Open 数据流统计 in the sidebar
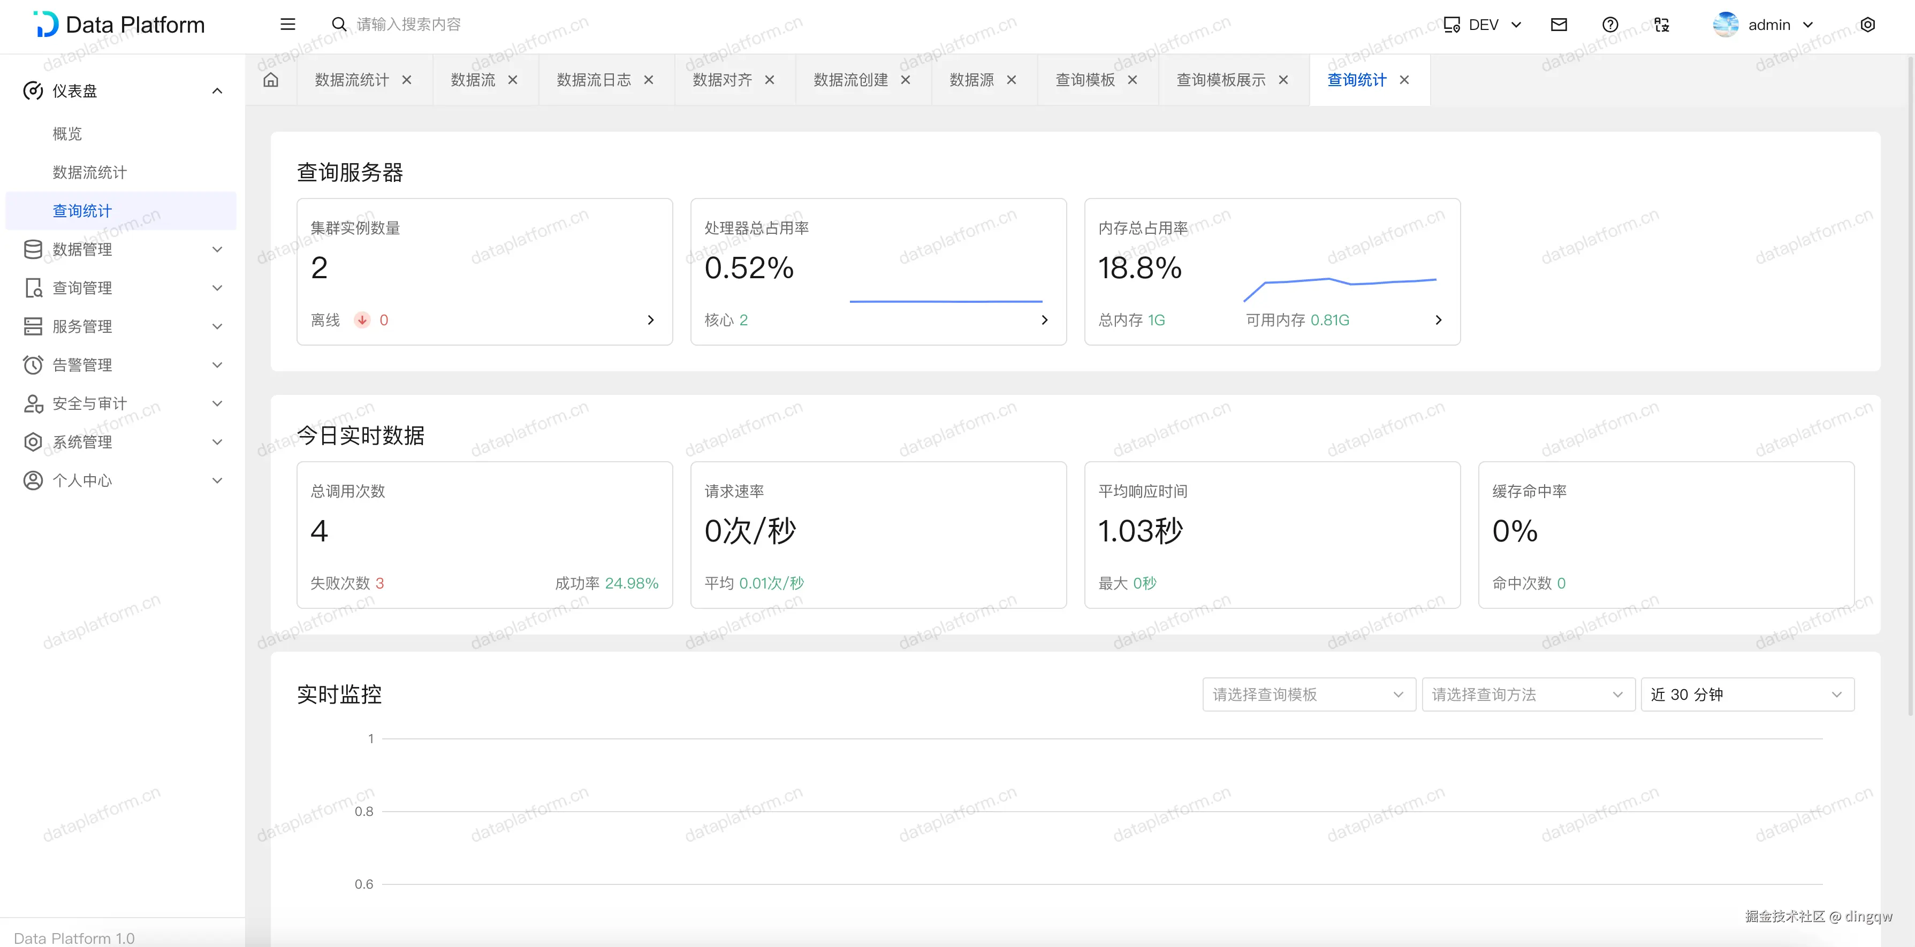Screen dimensions: 1915x947 click(x=89, y=172)
